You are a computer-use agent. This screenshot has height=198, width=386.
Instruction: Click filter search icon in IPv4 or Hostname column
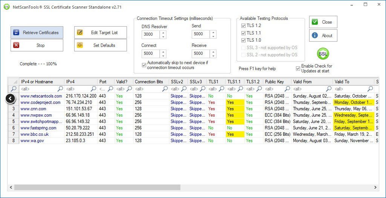click(60, 89)
